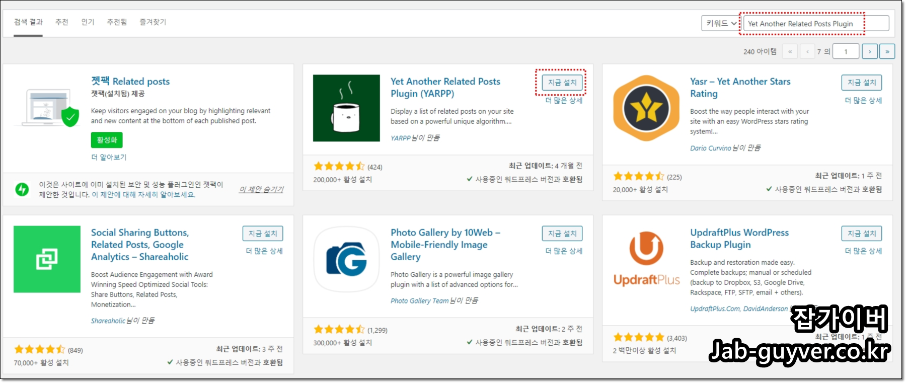Install UpdraftPlus WordPress Backup Plugin
Screen dimensions: 906x383
pos(862,234)
